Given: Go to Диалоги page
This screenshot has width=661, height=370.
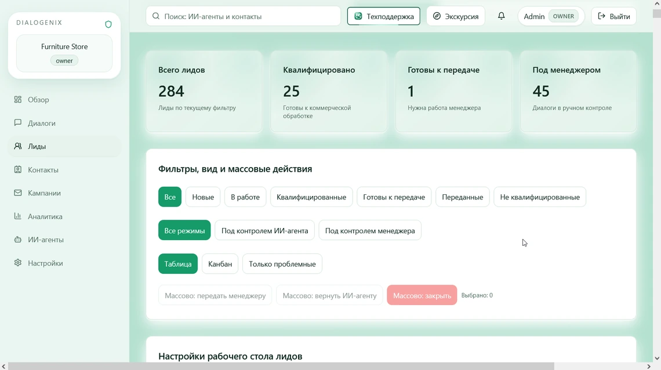Looking at the screenshot, I should tap(64, 123).
